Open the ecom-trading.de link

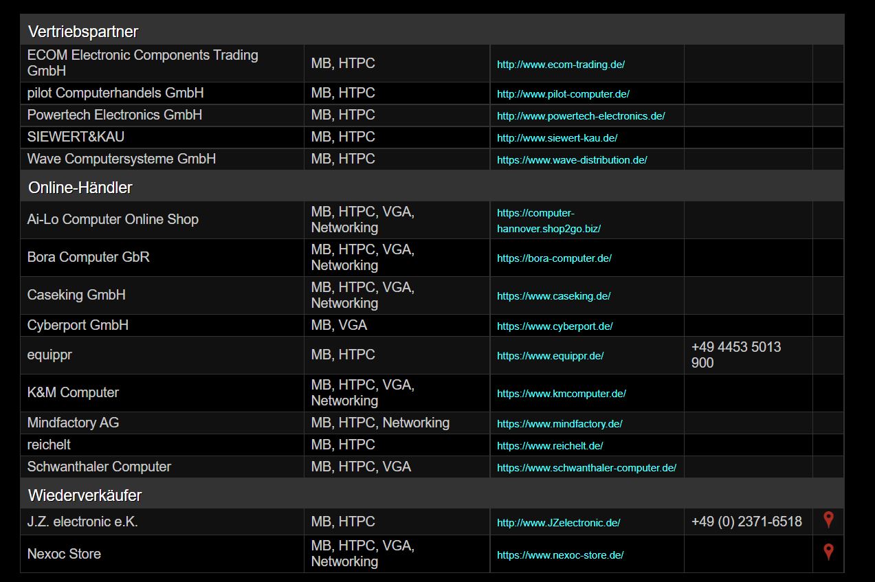560,65
